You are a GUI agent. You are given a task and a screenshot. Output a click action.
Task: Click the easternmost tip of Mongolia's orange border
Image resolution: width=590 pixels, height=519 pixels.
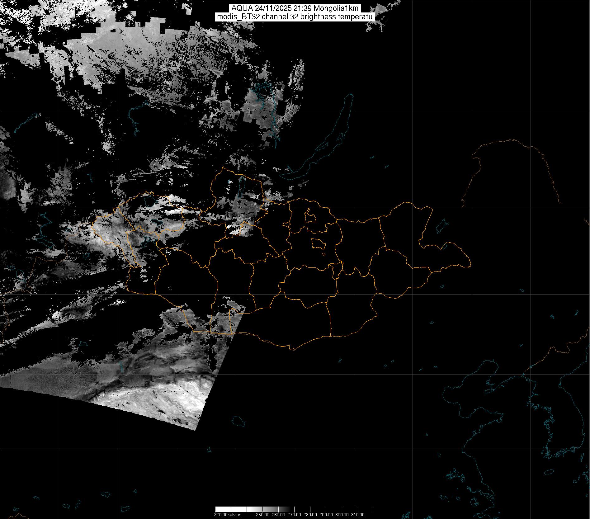(470, 266)
